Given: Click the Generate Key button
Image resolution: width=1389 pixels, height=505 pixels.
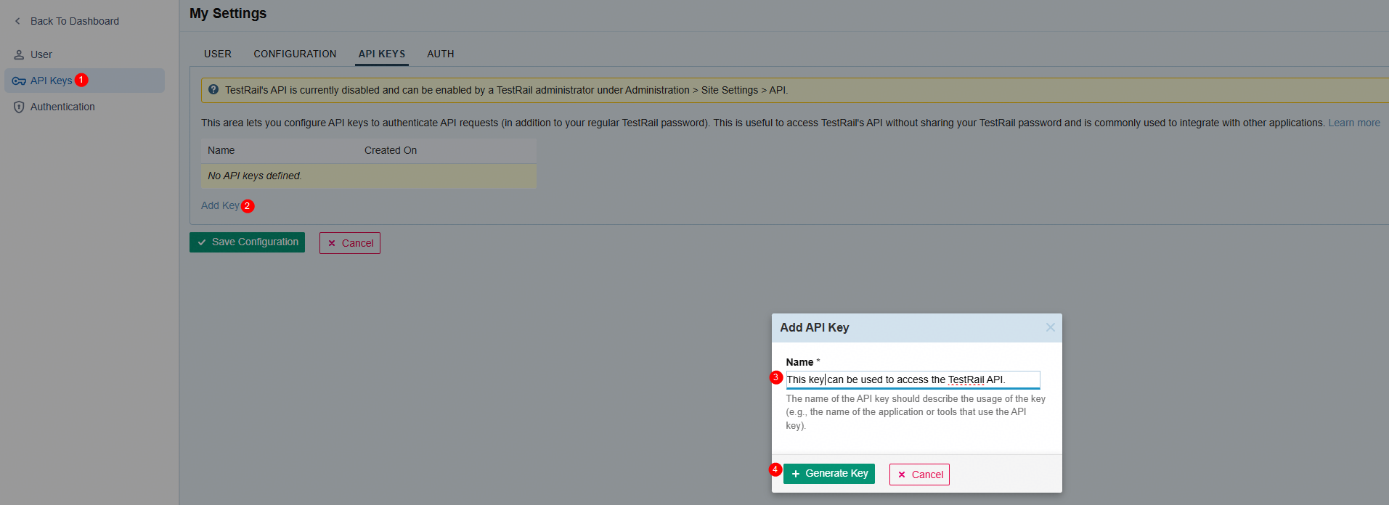Looking at the screenshot, I should pyautogui.click(x=829, y=474).
